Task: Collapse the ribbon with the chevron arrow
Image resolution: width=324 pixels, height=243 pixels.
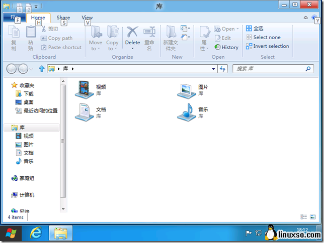Action: coord(306,18)
